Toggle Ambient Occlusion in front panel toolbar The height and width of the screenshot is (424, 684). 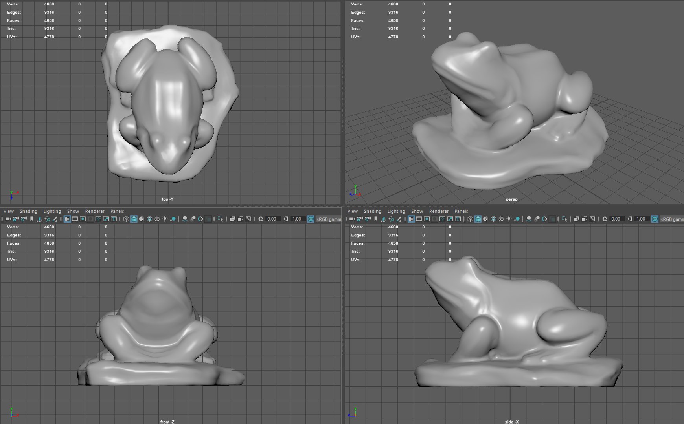pyautogui.click(x=185, y=219)
